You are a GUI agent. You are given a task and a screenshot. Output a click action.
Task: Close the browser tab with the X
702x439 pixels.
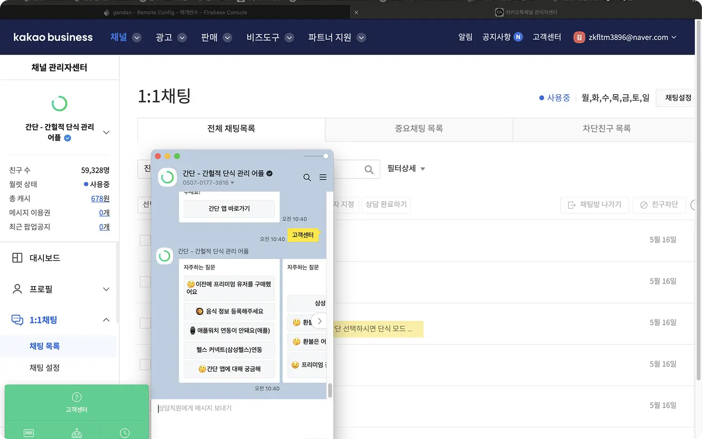click(356, 12)
